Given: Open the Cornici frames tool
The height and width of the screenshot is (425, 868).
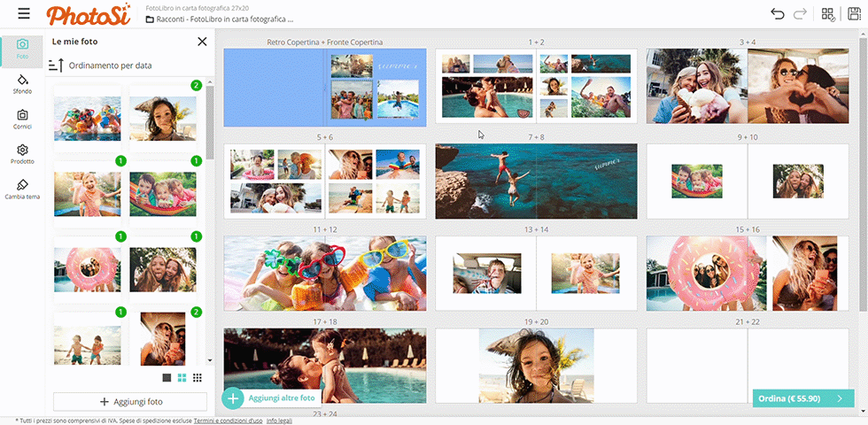Looking at the screenshot, I should (22, 119).
